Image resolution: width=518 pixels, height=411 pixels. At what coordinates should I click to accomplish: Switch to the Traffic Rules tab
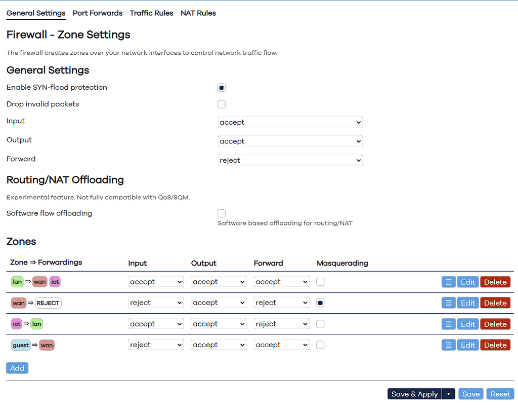click(151, 13)
